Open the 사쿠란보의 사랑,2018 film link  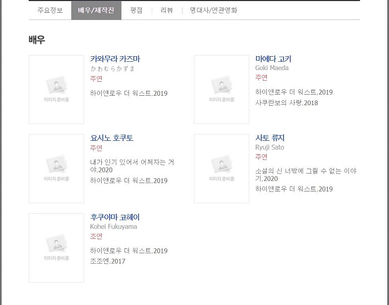tap(287, 103)
